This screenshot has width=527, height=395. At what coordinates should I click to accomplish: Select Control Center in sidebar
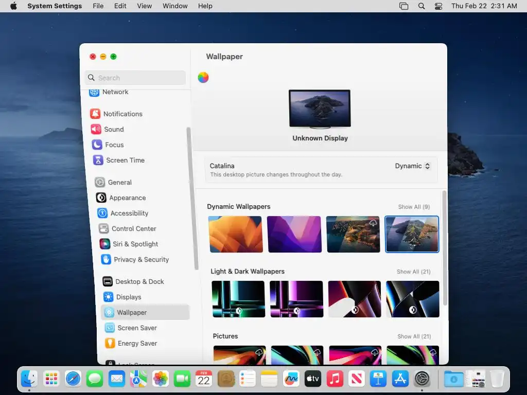128,229
